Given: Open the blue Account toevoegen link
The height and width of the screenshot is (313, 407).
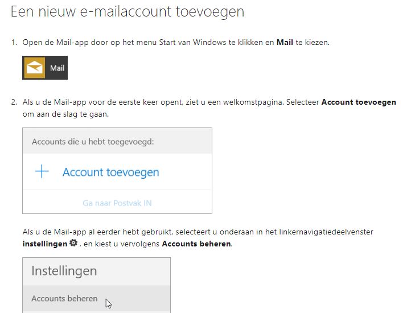Looking at the screenshot, I should coord(110,172).
